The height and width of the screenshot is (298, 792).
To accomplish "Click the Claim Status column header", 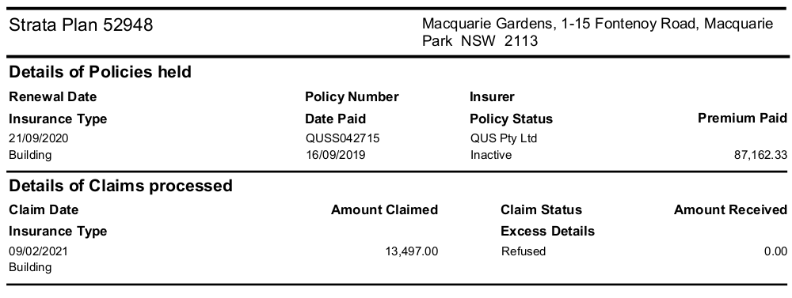I will tap(541, 209).
